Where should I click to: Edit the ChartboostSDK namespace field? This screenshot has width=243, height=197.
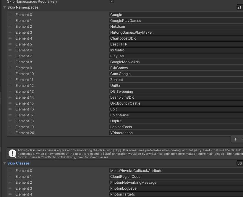176,38
